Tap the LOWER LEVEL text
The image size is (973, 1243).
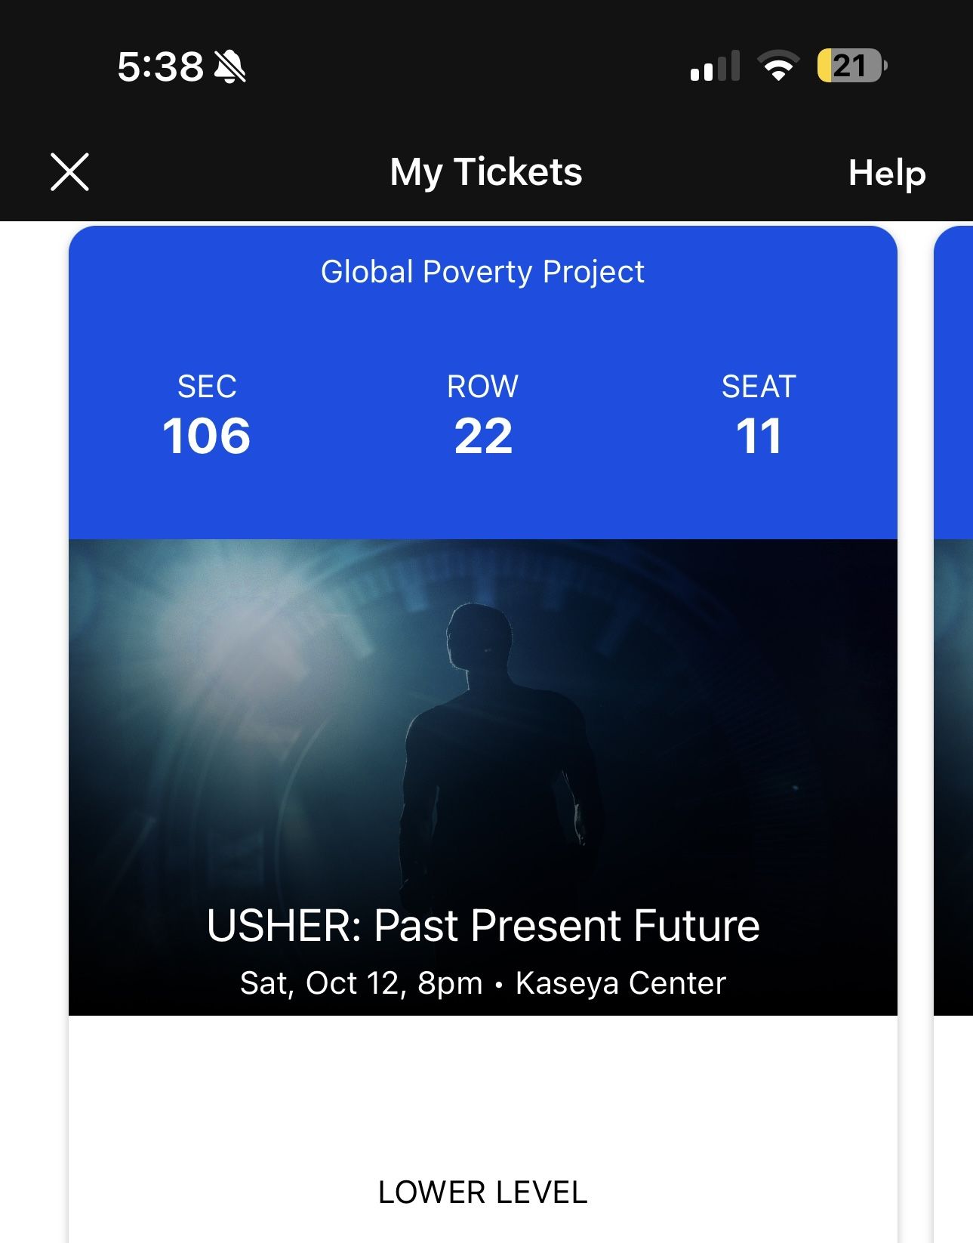483,1192
